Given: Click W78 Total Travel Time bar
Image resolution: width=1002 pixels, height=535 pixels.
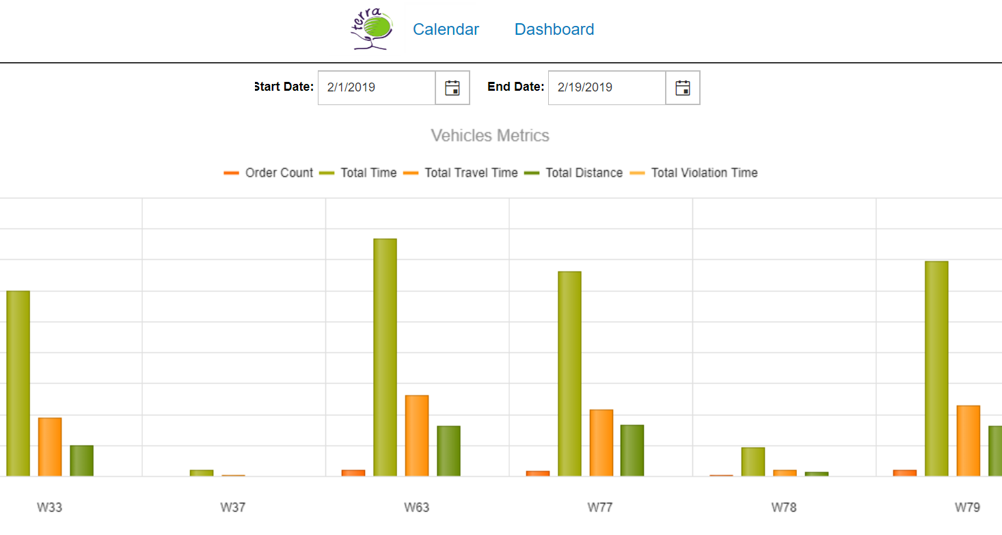Looking at the screenshot, I should point(785,473).
